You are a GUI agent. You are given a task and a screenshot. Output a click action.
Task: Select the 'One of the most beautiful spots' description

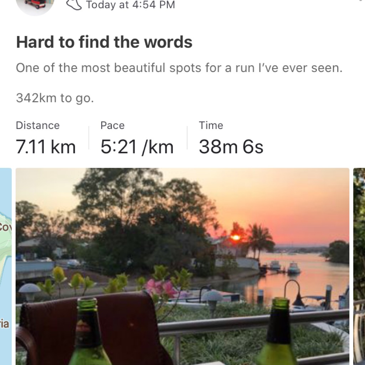(179, 68)
